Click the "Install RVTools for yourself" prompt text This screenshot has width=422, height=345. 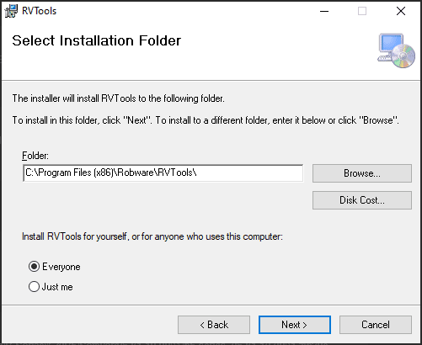tap(152, 236)
